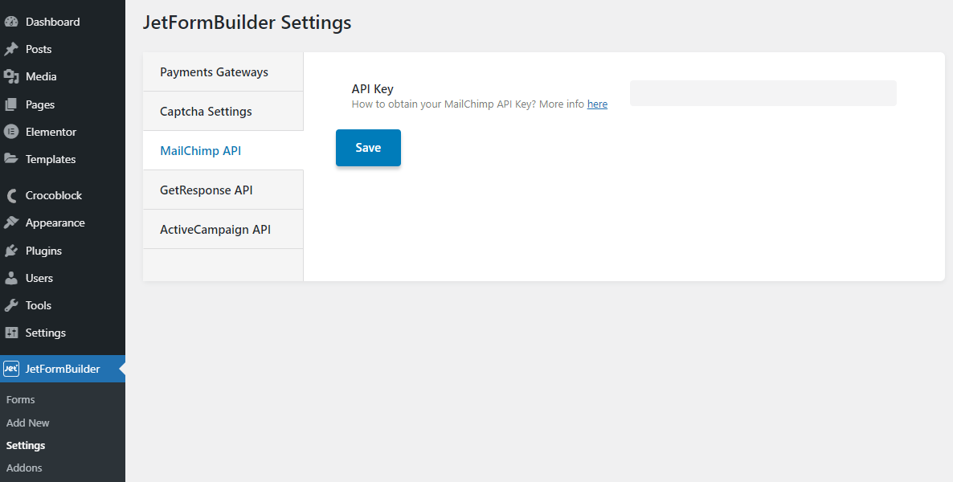Click the JetFormBuilder logo icon

(x=11, y=369)
